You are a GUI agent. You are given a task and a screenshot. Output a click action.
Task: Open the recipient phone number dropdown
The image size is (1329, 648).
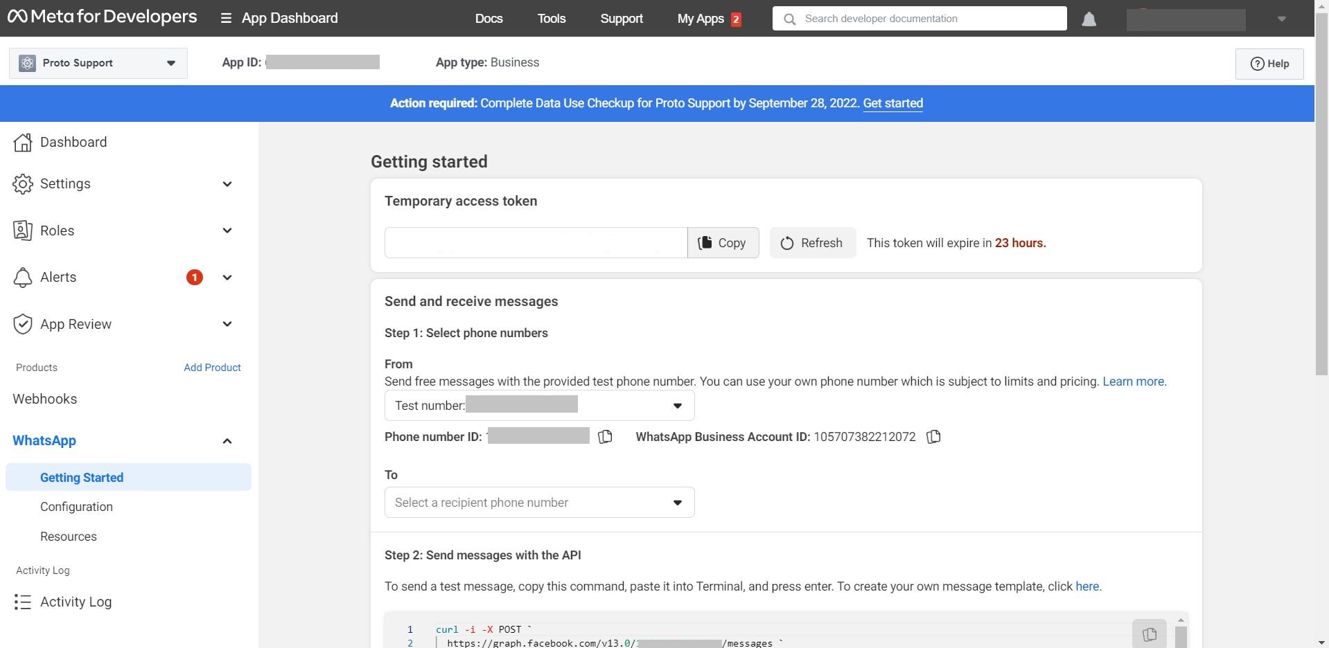[539, 503]
